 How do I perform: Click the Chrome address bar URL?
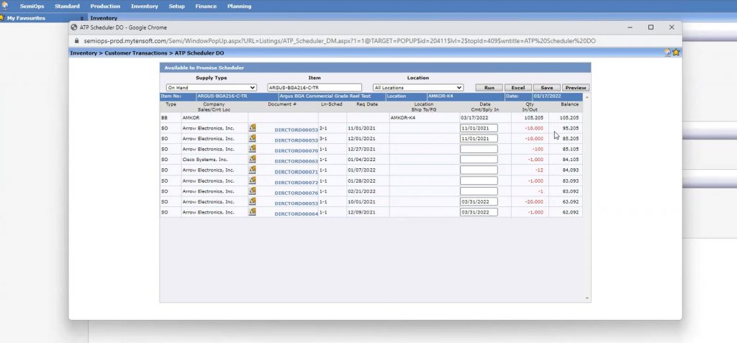[x=340, y=41]
